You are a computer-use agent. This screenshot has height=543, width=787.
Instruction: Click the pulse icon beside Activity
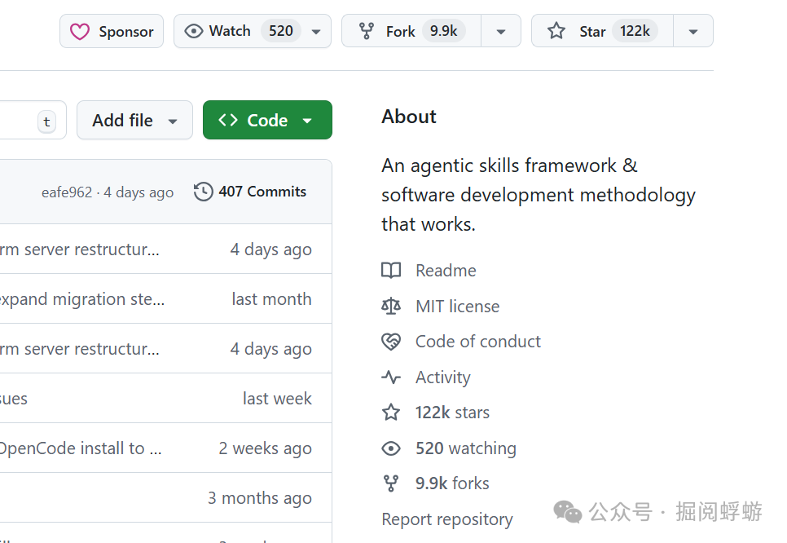coord(391,377)
